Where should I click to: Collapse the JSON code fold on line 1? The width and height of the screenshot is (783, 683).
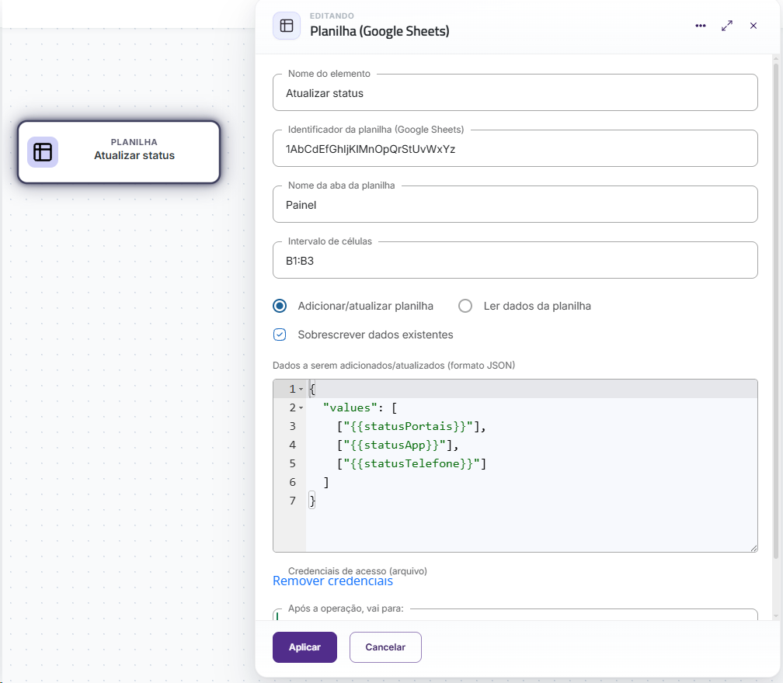click(301, 389)
